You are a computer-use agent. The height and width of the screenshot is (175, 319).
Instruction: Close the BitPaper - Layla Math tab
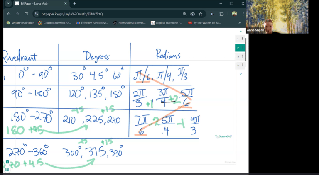66,3
